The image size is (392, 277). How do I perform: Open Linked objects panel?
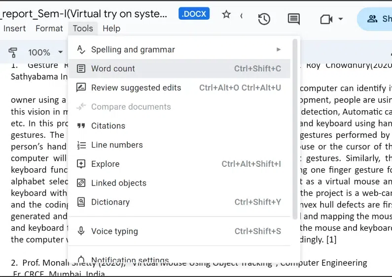click(119, 183)
